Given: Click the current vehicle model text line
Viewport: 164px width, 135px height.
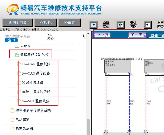Looking at the screenshot, I should 29,29.
